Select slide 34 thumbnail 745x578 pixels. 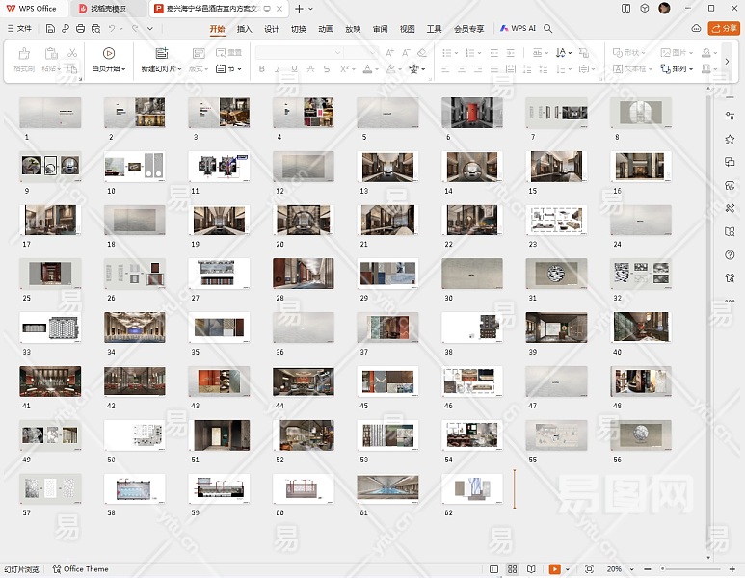coord(134,328)
